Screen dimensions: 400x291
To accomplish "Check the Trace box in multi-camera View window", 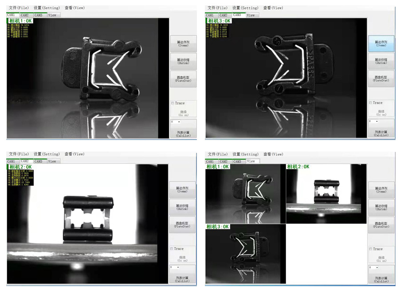I will pyautogui.click(x=371, y=249).
